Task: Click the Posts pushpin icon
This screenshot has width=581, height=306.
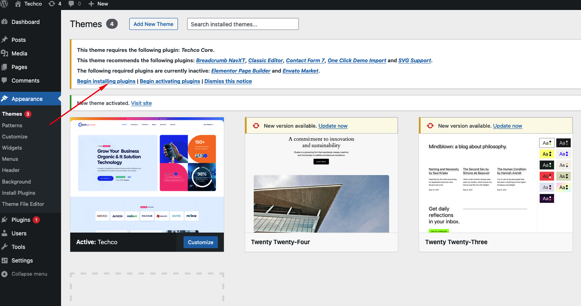Action: pos(5,40)
